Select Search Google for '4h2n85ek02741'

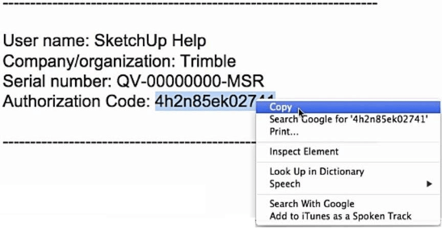tap(349, 120)
